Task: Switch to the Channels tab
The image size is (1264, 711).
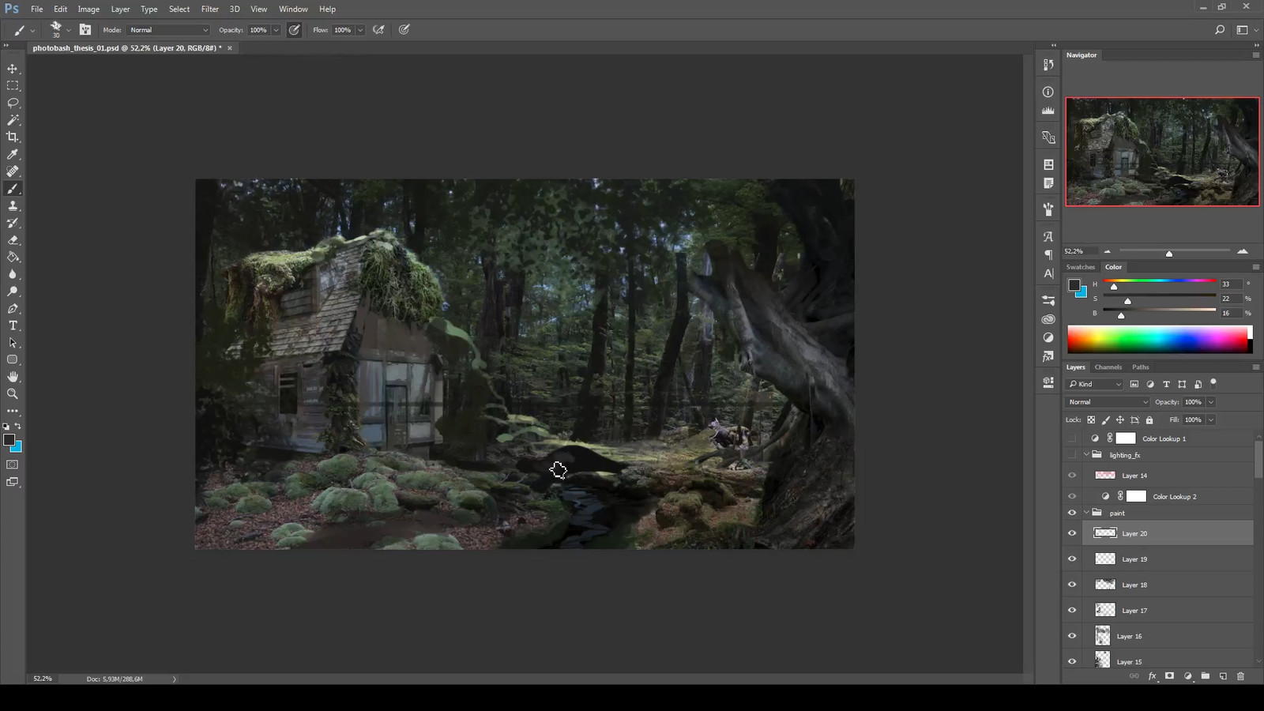Action: 1108,367
